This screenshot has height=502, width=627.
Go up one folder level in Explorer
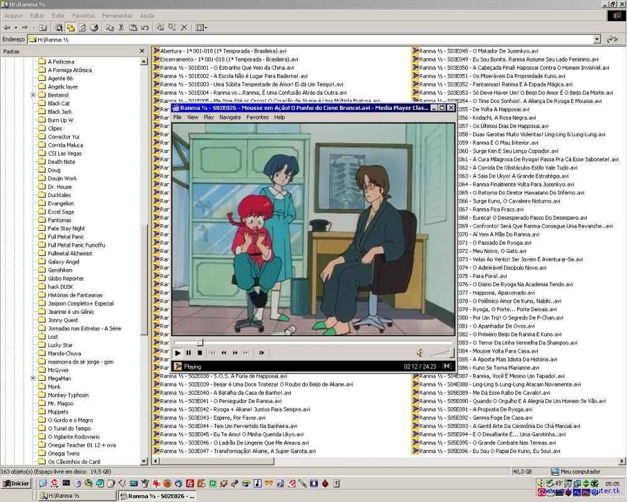point(43,28)
